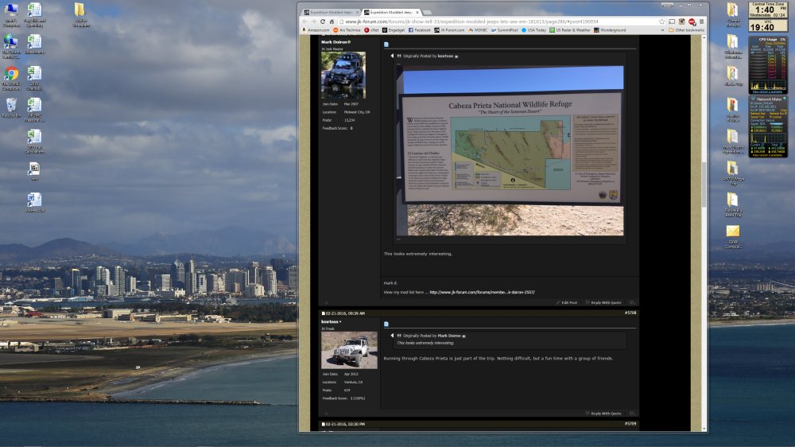The image size is (795, 447).
Task: Expand the bookmarks overflow chevron
Action: [664, 30]
